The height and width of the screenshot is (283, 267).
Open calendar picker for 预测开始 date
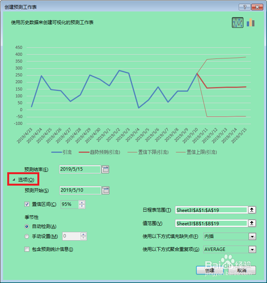click(x=106, y=191)
